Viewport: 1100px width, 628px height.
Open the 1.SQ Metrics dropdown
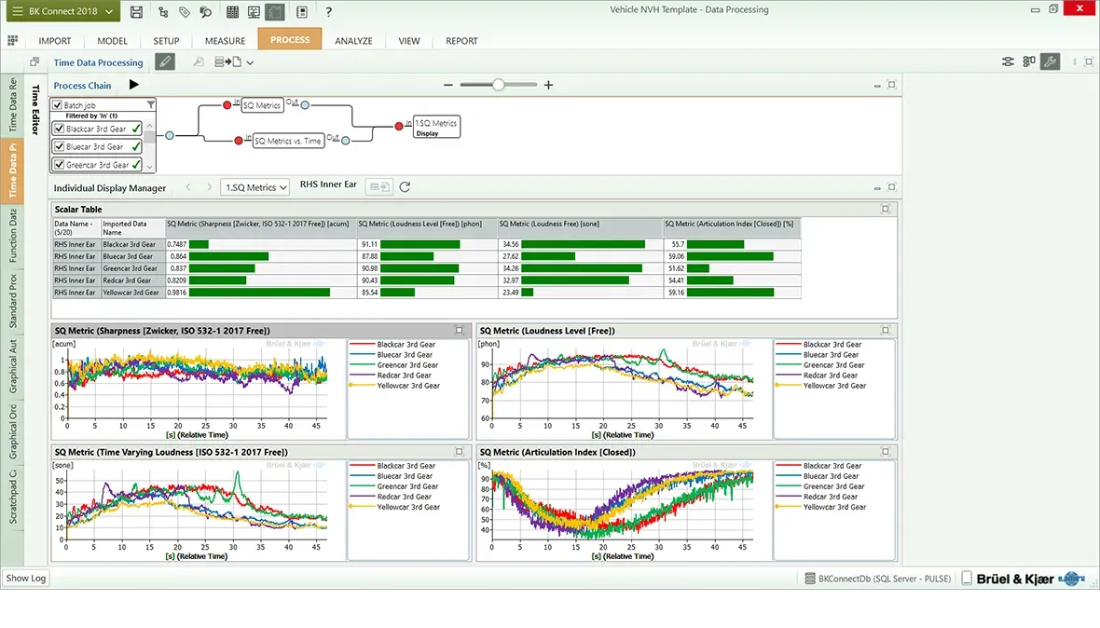pos(254,187)
